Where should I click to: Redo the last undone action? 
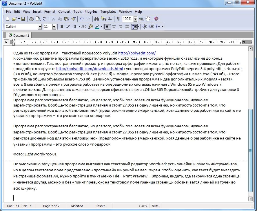tap(88, 19)
